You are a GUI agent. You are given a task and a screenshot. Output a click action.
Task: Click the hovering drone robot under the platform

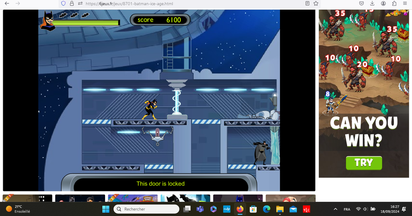click(x=158, y=135)
